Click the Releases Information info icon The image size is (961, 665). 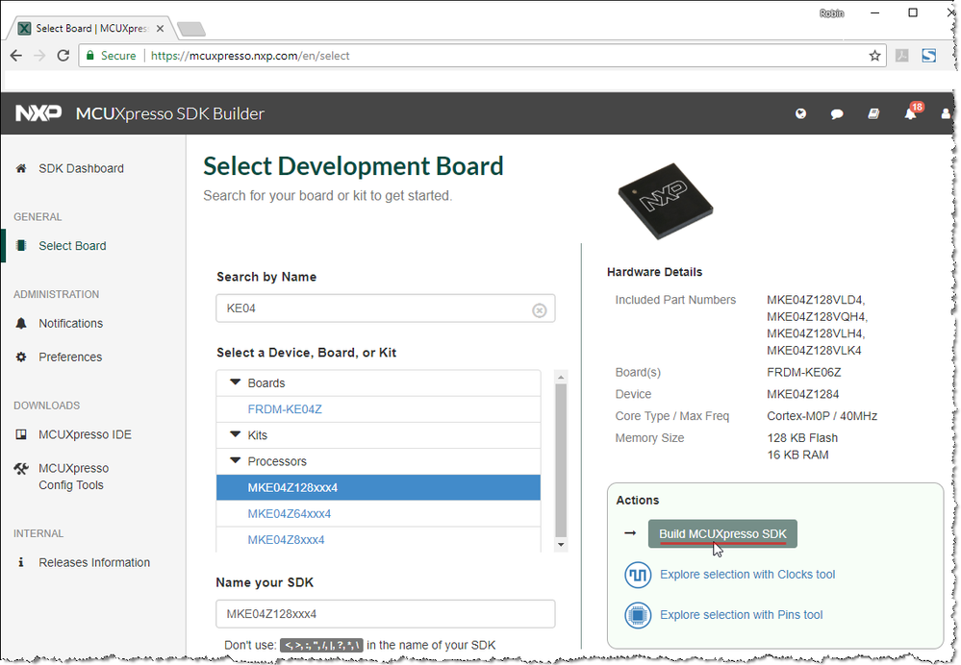[21, 562]
